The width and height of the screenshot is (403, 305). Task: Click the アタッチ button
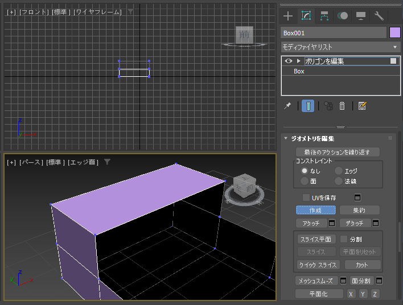311,223
